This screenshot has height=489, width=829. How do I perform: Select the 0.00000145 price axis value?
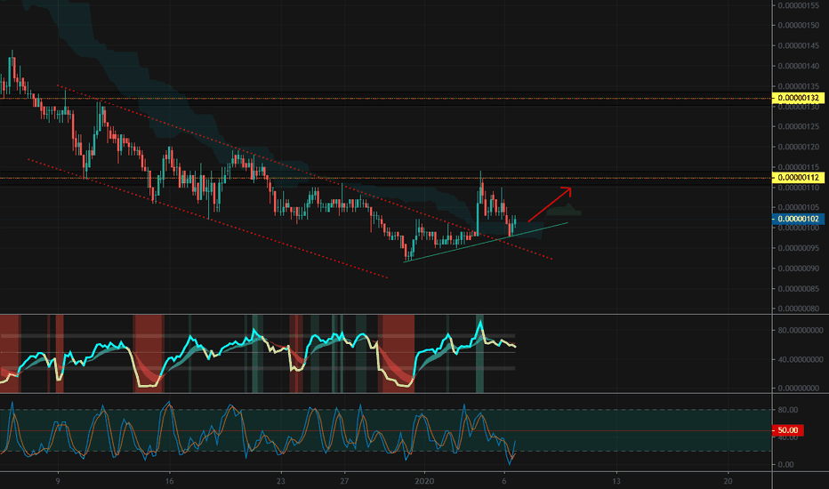coord(799,46)
